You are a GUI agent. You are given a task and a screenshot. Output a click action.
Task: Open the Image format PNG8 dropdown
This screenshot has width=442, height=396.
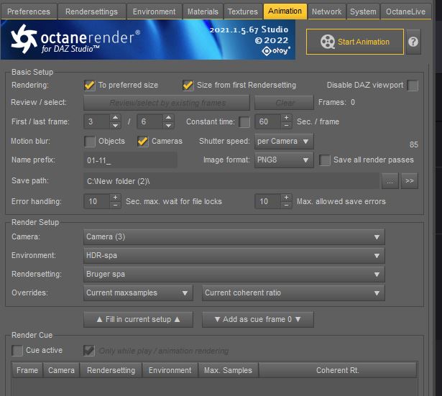tap(284, 160)
